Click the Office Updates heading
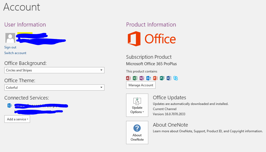The height and width of the screenshot is (152, 266). 169,98
